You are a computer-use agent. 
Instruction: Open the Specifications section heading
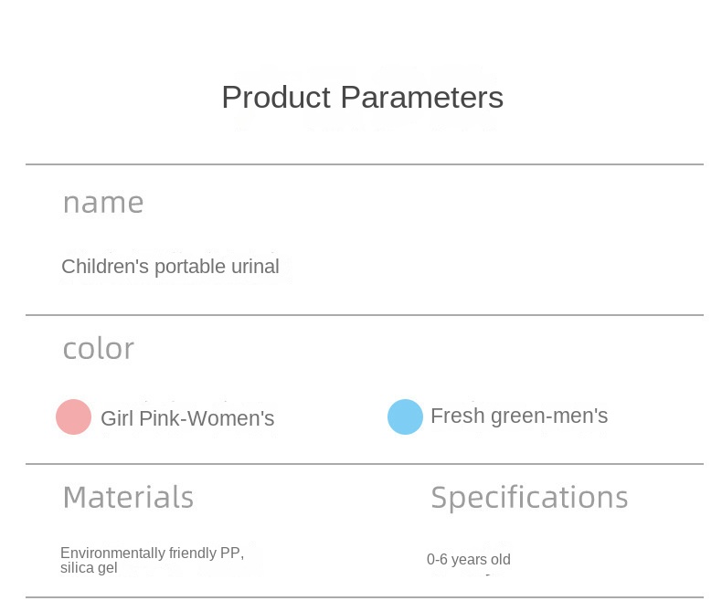click(x=529, y=497)
